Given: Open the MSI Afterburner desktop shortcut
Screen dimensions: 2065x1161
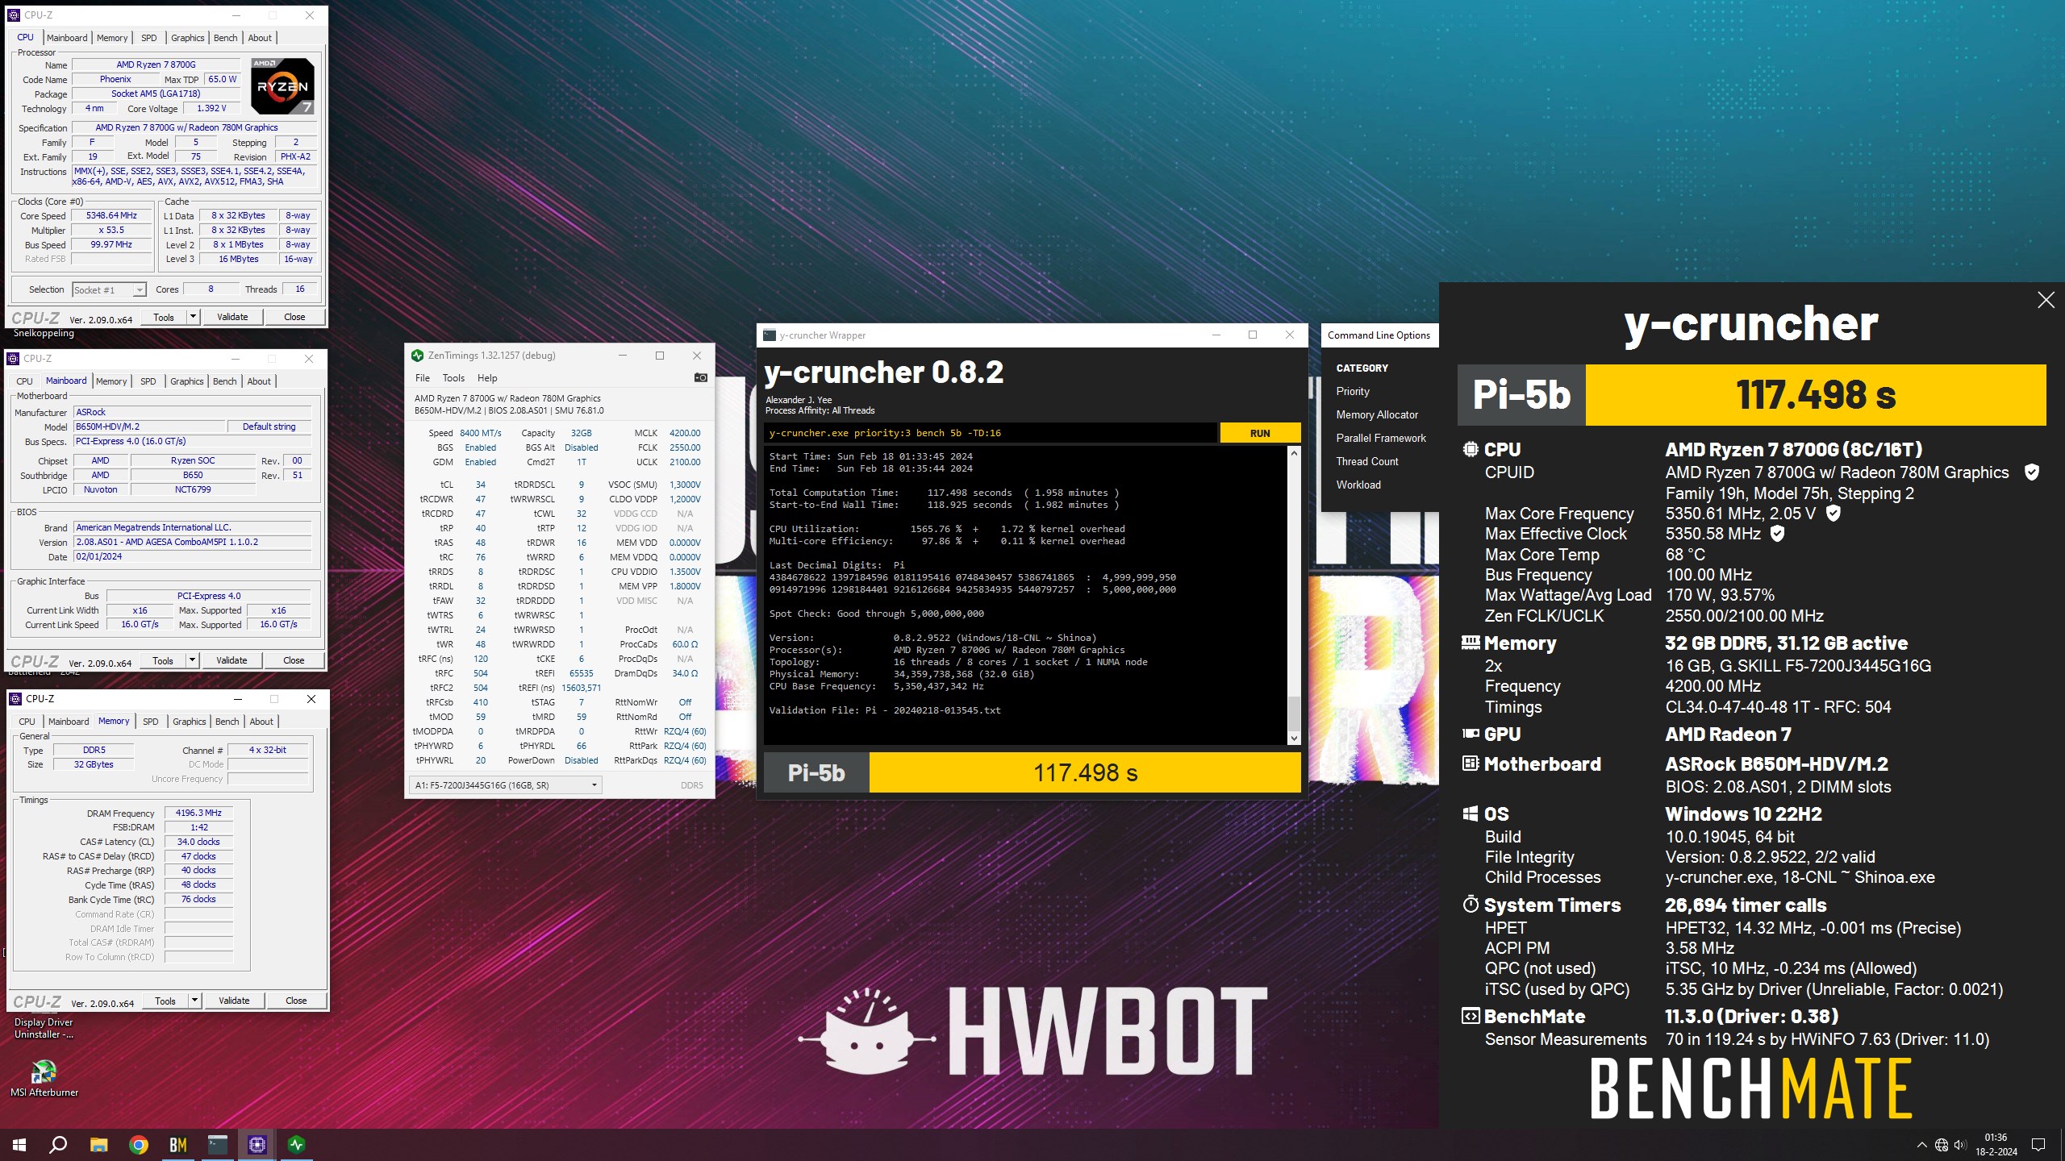Looking at the screenshot, I should [44, 1079].
